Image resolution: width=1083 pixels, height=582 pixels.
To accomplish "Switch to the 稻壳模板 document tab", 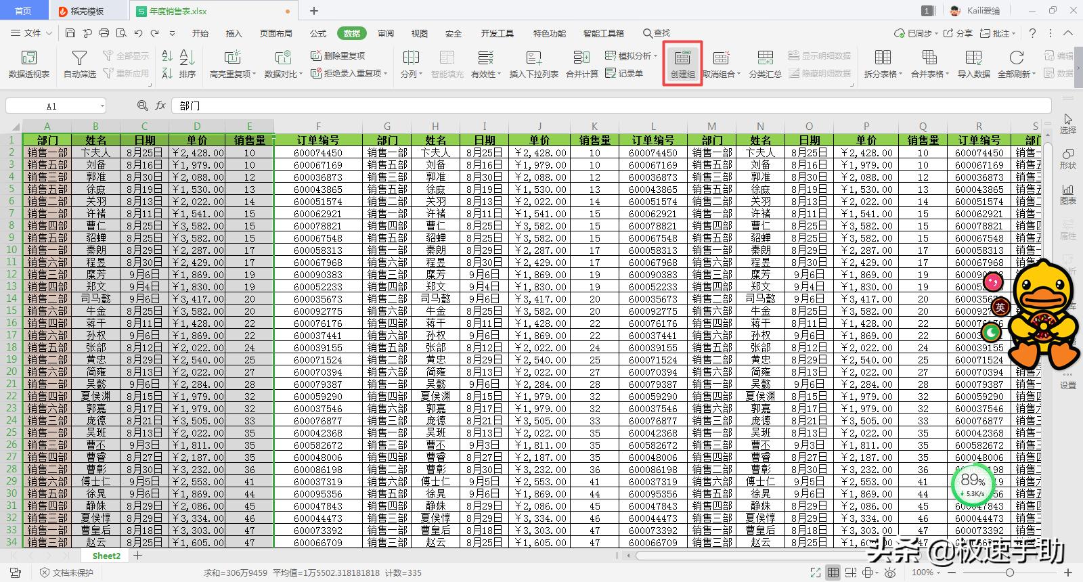I will [88, 11].
